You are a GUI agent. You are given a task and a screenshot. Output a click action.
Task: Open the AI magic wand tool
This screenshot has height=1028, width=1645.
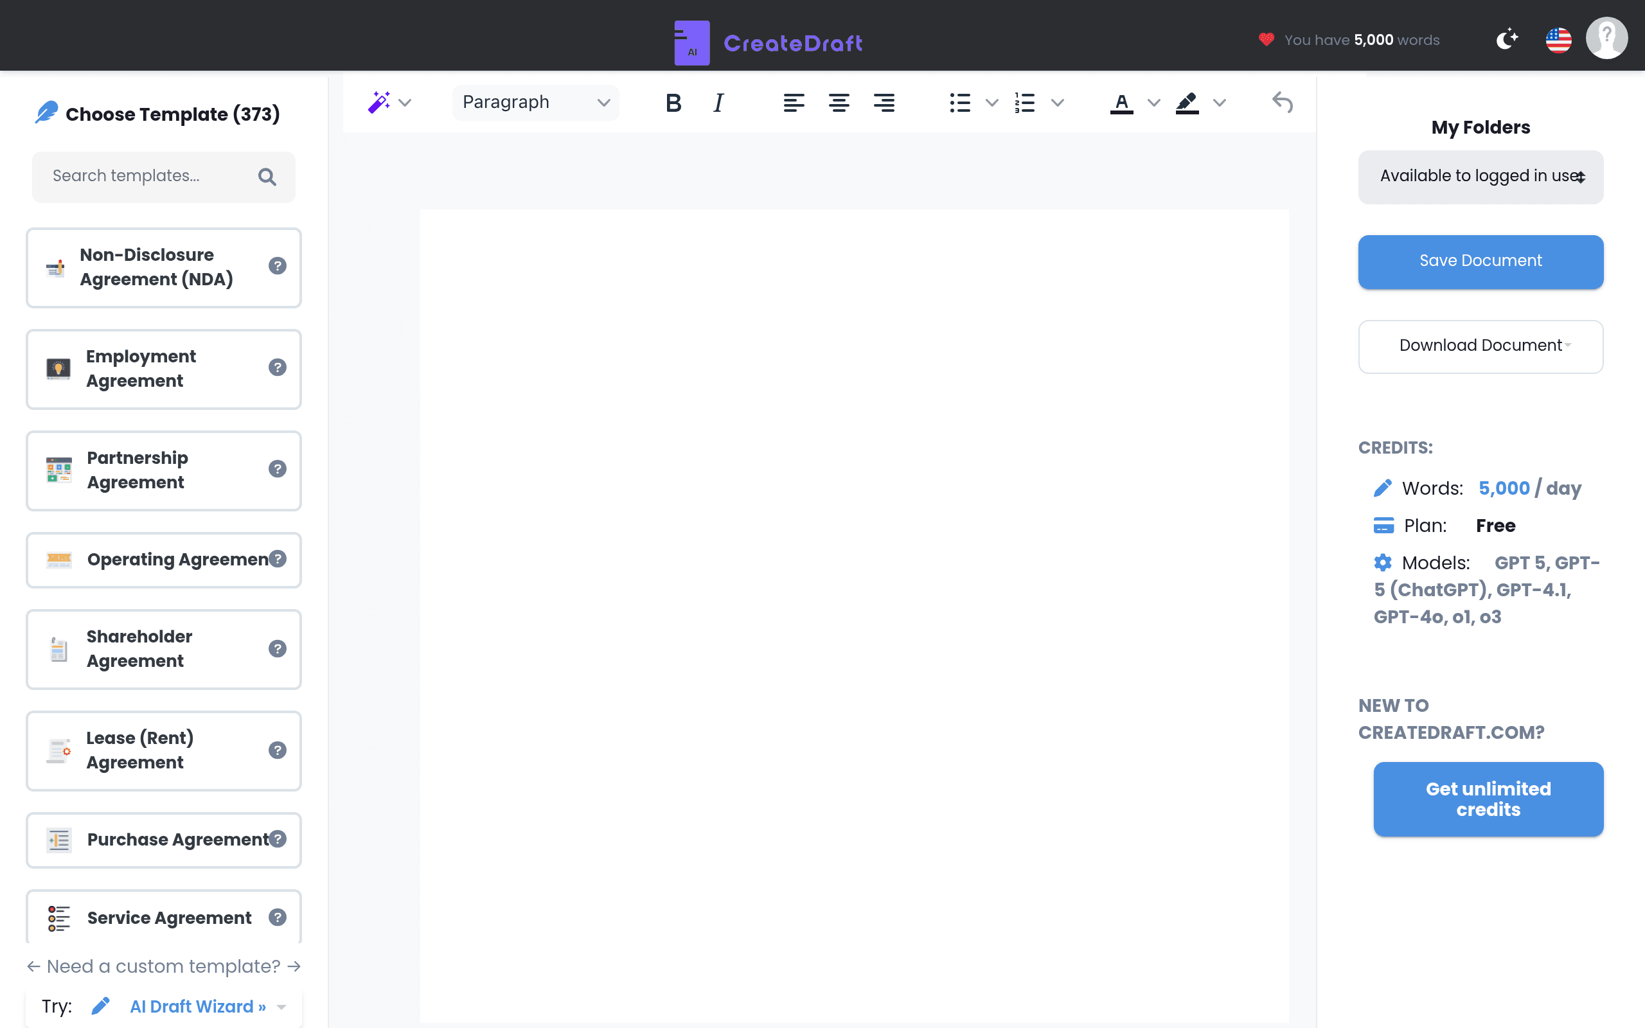click(378, 103)
